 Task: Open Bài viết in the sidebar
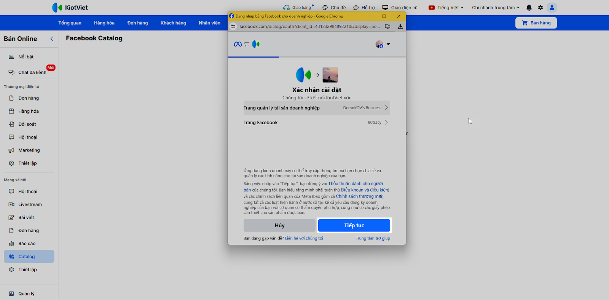pyautogui.click(x=29, y=217)
